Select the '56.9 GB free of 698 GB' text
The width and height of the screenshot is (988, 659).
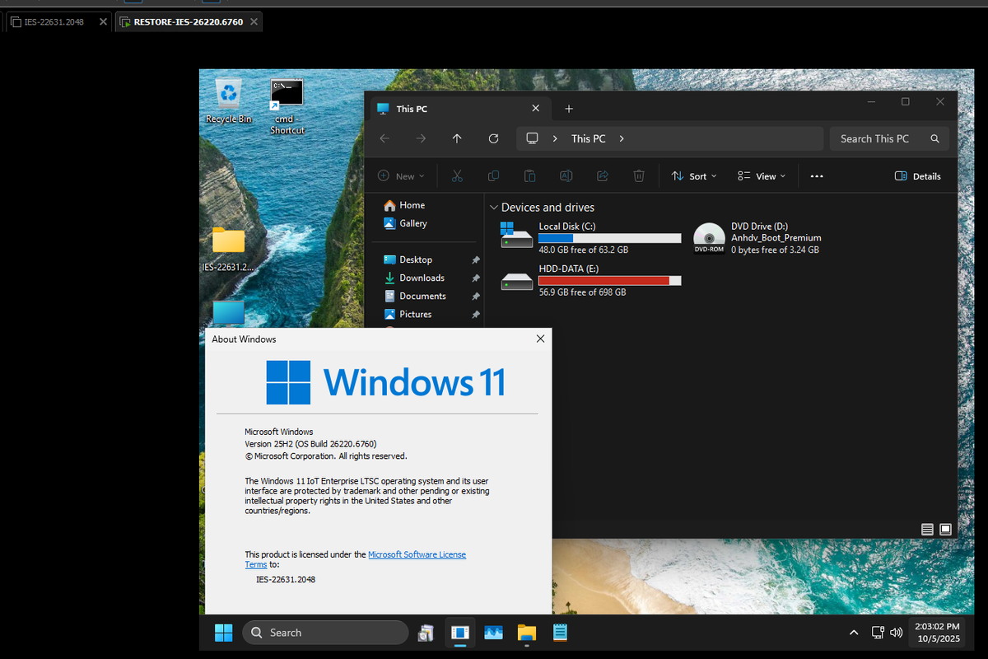point(582,292)
